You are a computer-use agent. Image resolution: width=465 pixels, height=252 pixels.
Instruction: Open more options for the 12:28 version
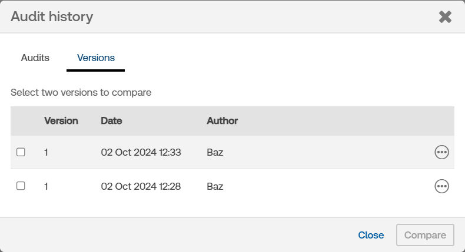pos(441,186)
